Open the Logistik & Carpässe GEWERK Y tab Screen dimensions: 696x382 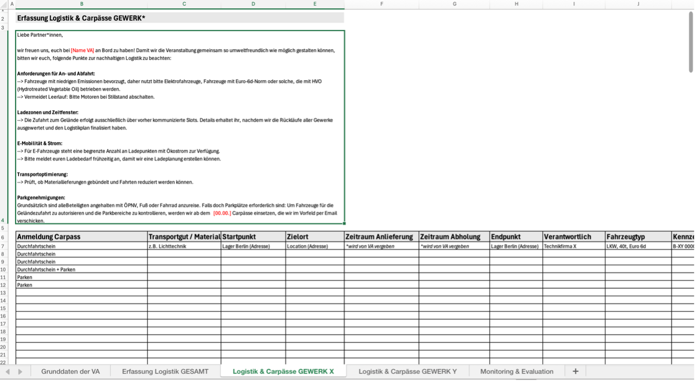408,371
